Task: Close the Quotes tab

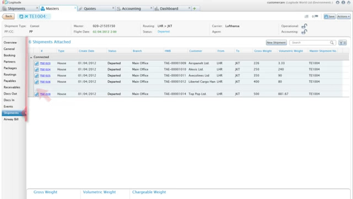Action: coord(113,8)
